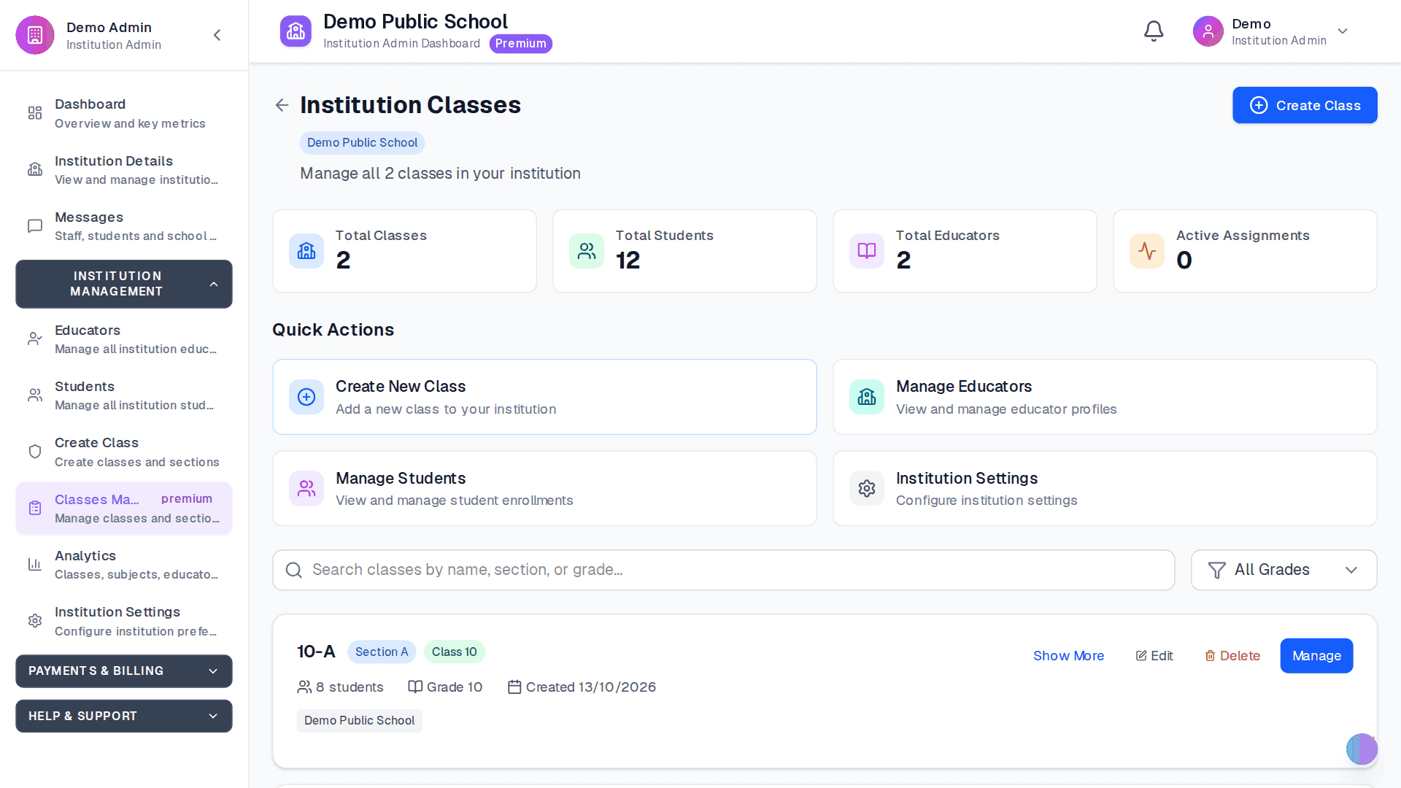Show More details for class 10-A
The height and width of the screenshot is (788, 1401).
(x=1068, y=656)
